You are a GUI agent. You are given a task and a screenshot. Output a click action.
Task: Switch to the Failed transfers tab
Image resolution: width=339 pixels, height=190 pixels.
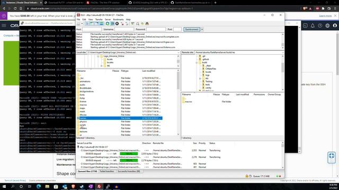[x=107, y=172]
